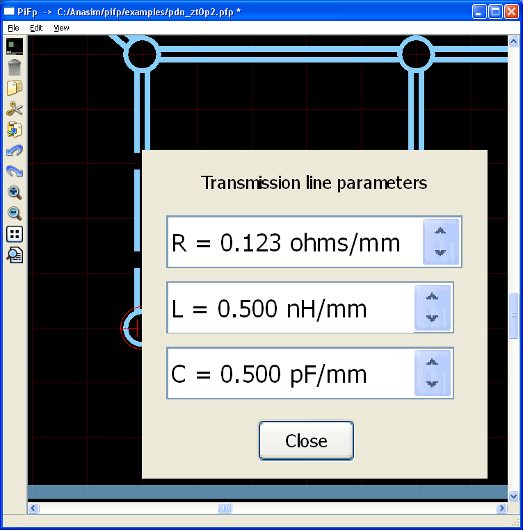Open the View menu
This screenshot has width=523, height=530.
[61, 28]
